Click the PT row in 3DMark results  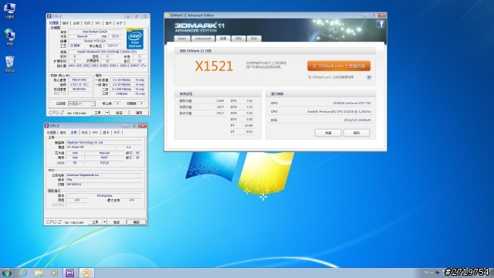242,125
